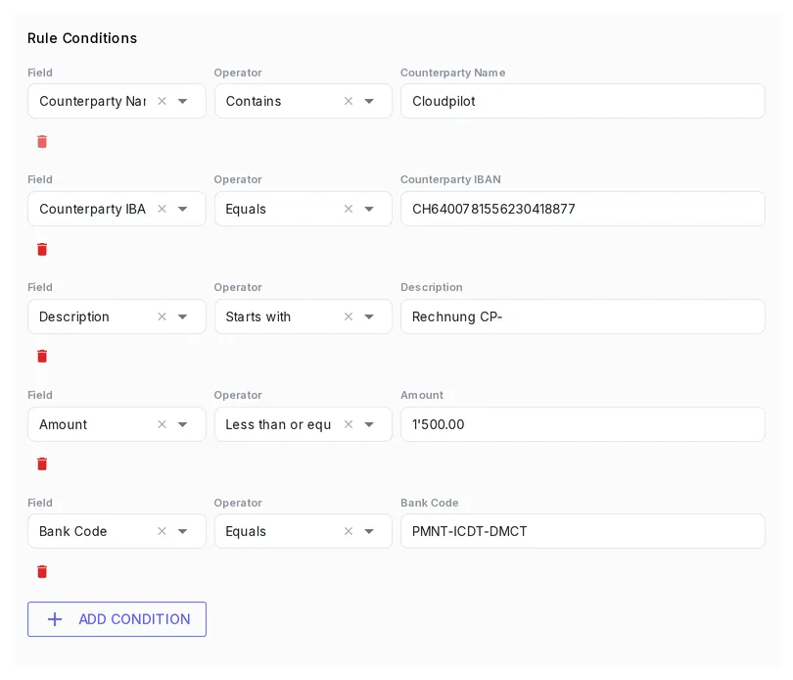Image resolution: width=793 pixels, height=680 pixels.
Task: Delete the Amount condition row
Action: pos(42,463)
